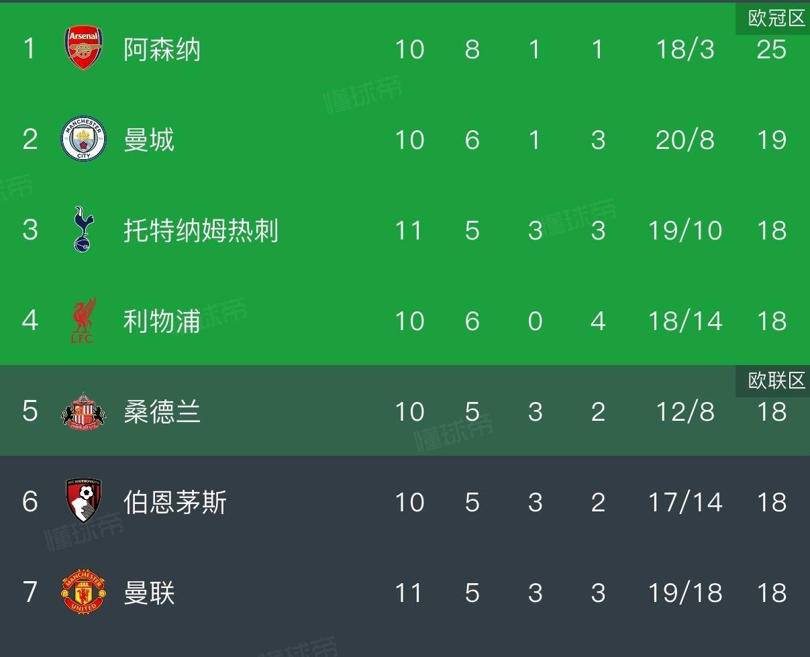The width and height of the screenshot is (810, 657).
Task: Click the Manchester United crest
Action: click(x=84, y=592)
